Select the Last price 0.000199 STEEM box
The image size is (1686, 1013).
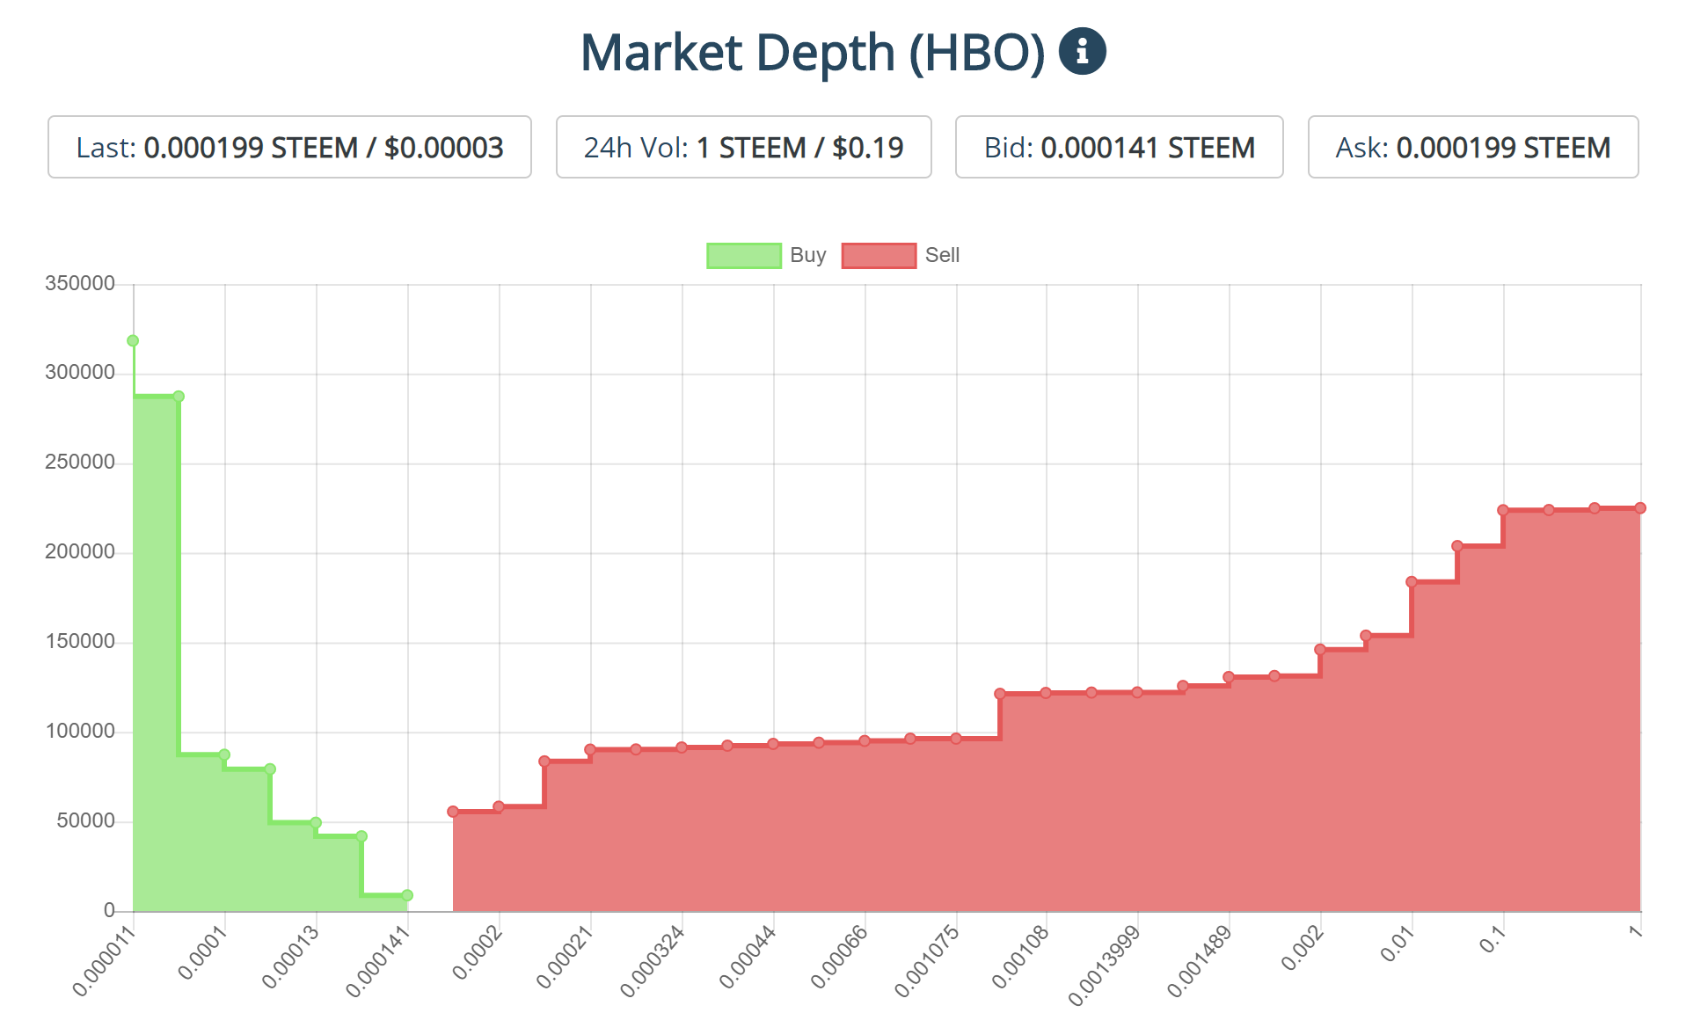pyautogui.click(x=289, y=147)
